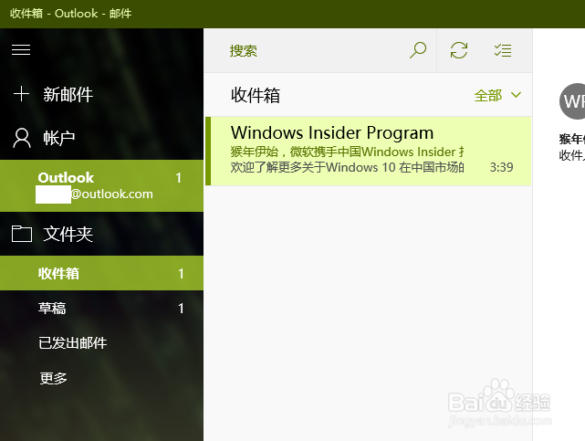Viewport: 585px width, 441px height.
Task: Open the 已发出邮件 sent folder
Action: 101,342
